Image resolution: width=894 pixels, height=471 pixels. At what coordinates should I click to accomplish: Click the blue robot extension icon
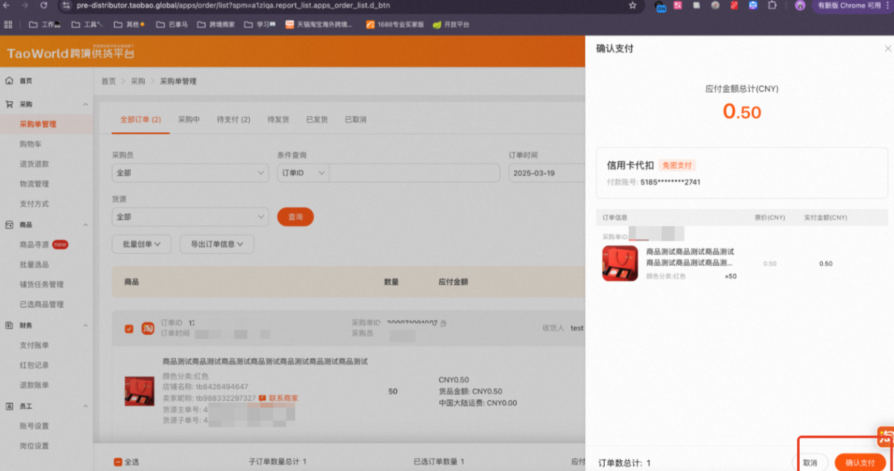point(753,5)
